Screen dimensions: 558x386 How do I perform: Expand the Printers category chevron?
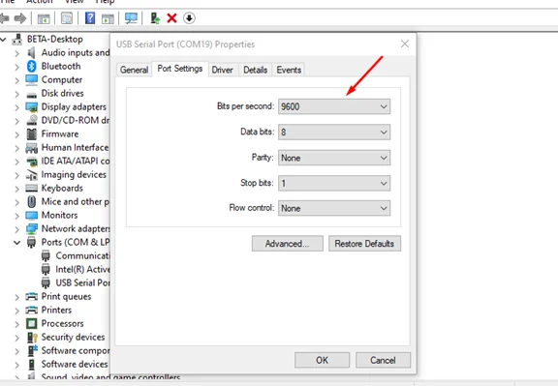coord(17,311)
